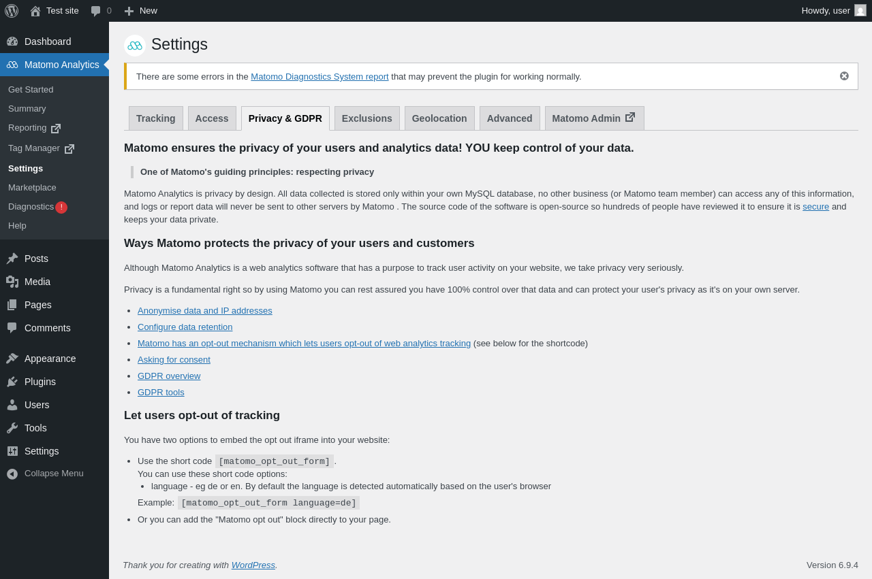The image size is (872, 579).
Task: Switch to the Geolocation tab
Action: click(439, 118)
